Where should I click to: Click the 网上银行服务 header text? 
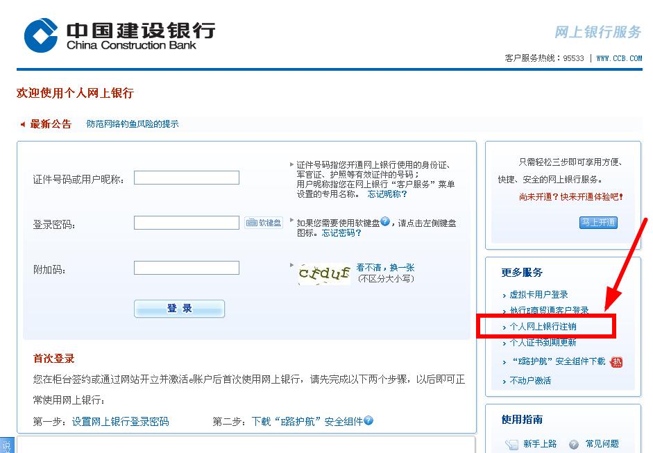[598, 32]
